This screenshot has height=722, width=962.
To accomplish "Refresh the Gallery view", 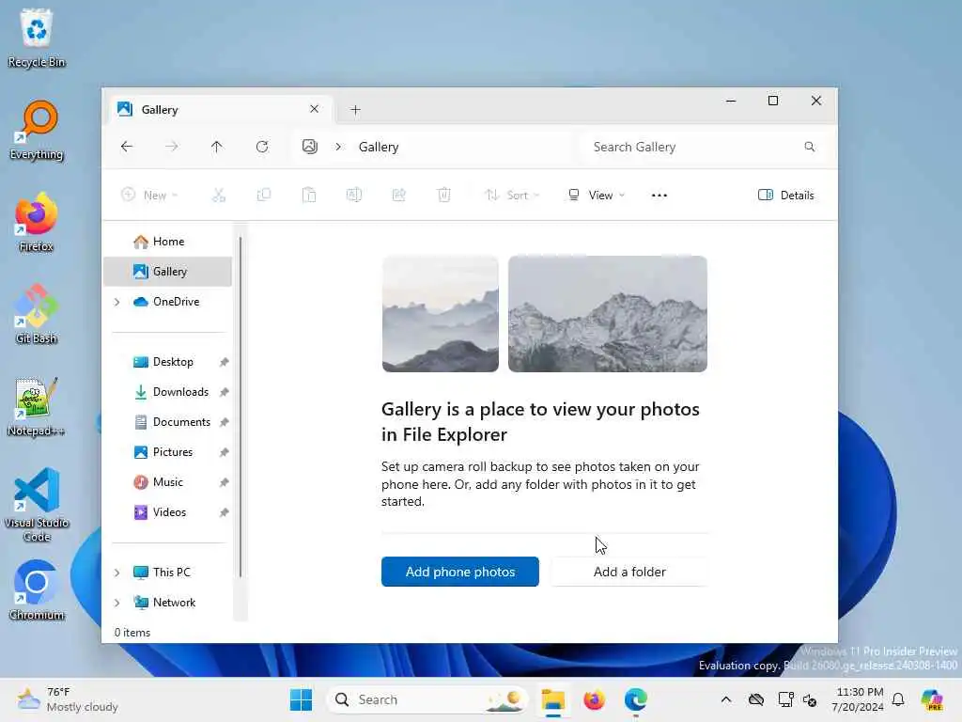I will [262, 147].
